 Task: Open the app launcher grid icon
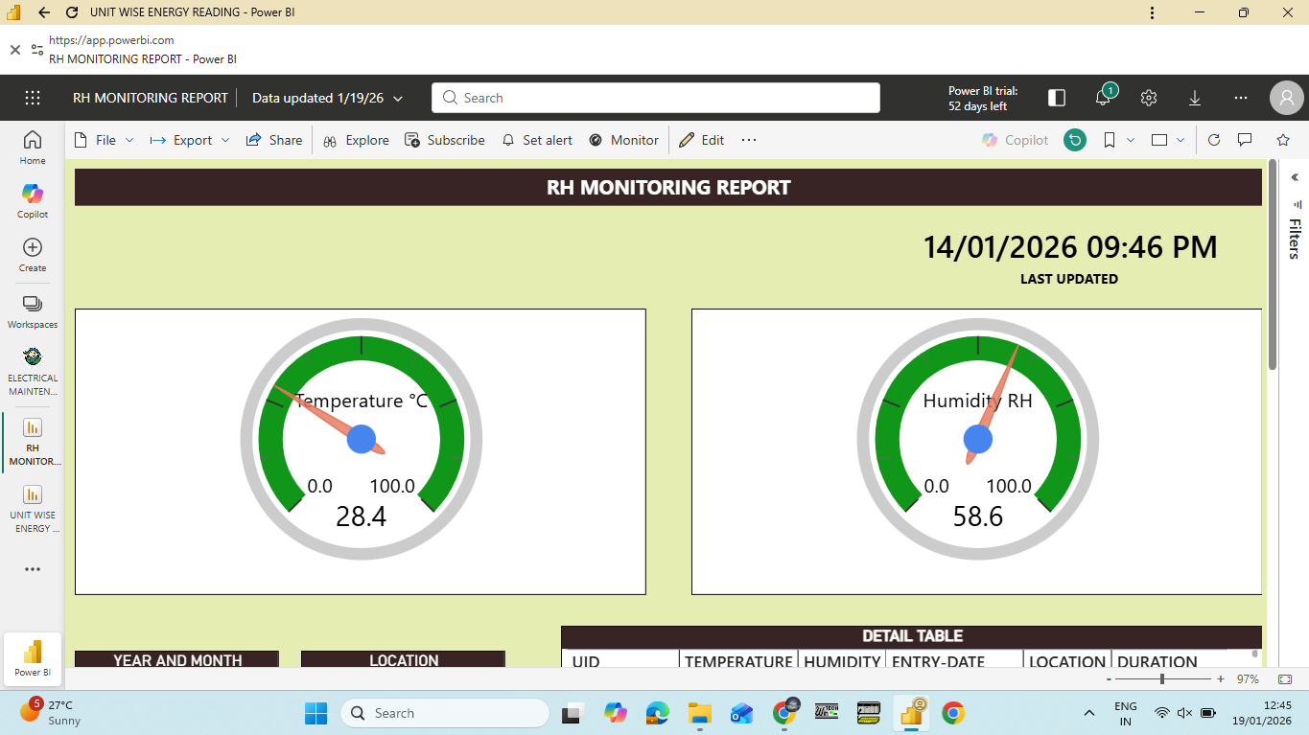click(x=33, y=98)
